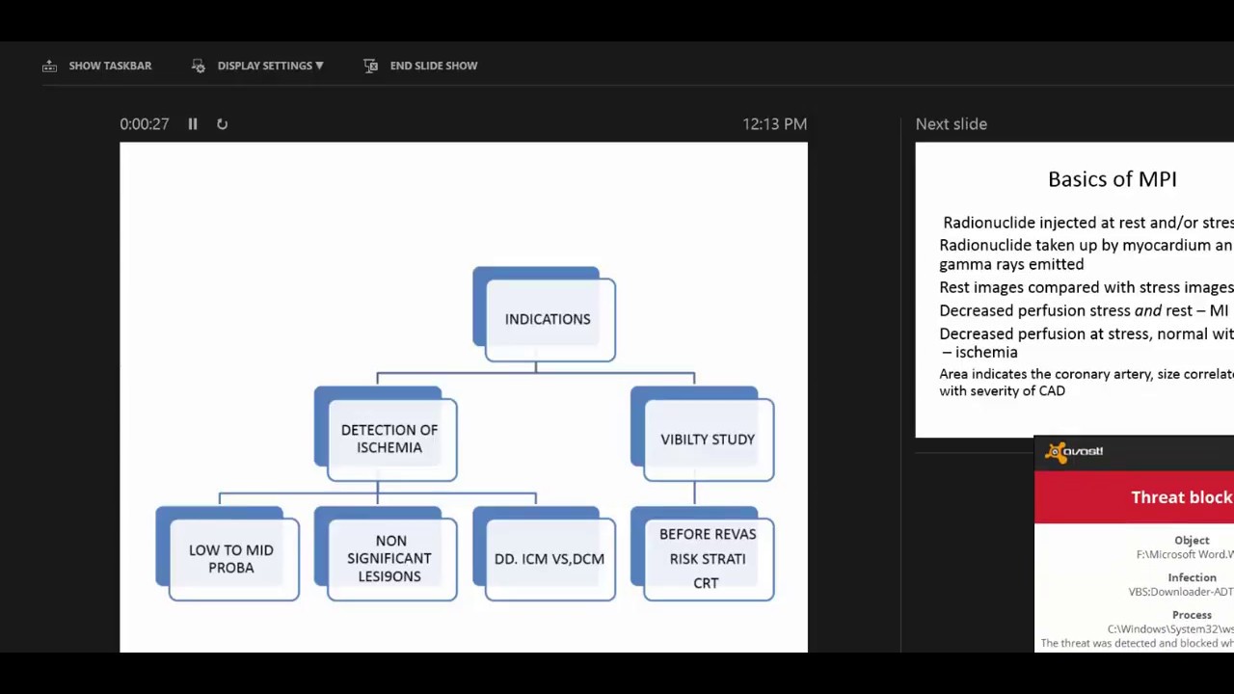Click the Display Settings monitor icon
Viewport: 1234px width, 694px height.
pos(199,66)
